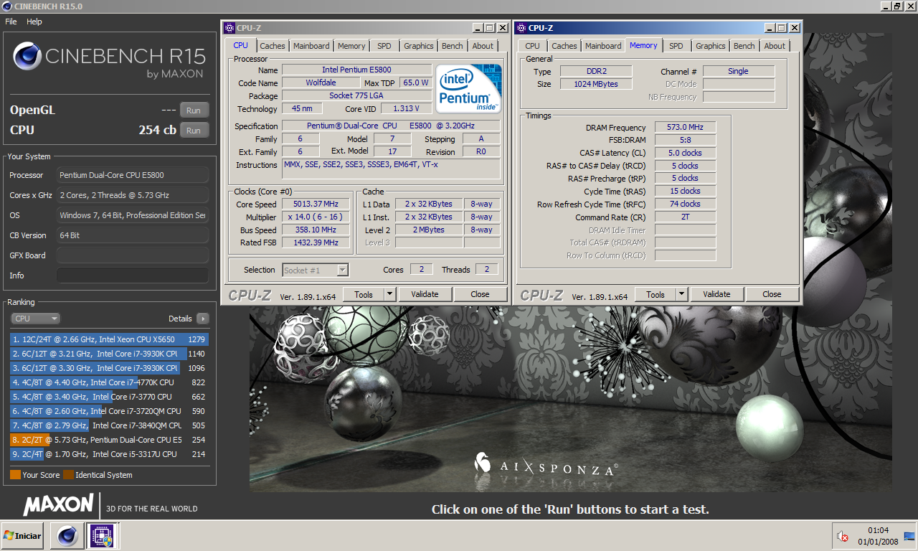
Task: Switch to About tab in right CPU-Z
Action: [775, 46]
